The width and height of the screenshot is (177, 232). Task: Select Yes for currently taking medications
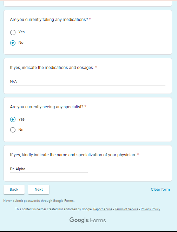coord(13,32)
